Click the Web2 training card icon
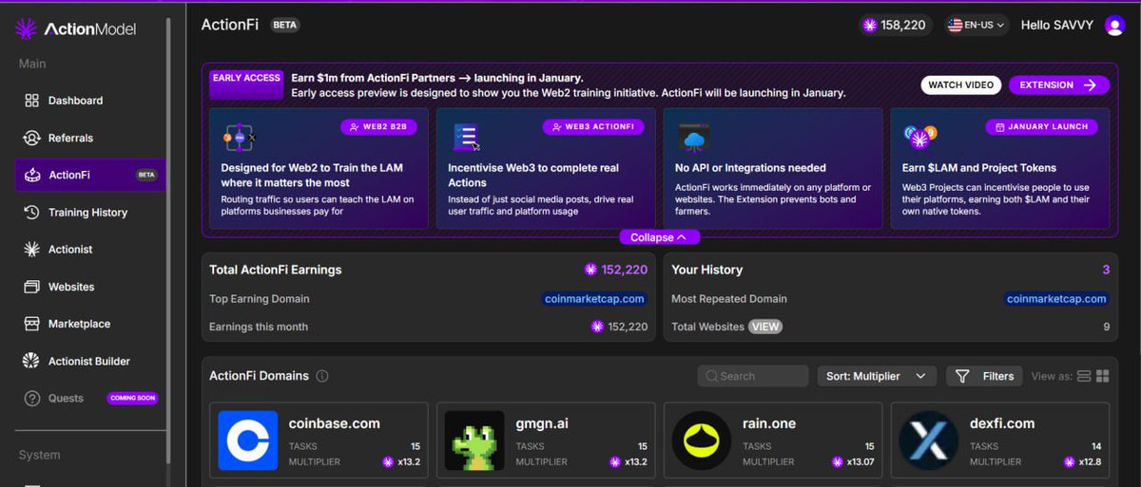 click(238, 139)
